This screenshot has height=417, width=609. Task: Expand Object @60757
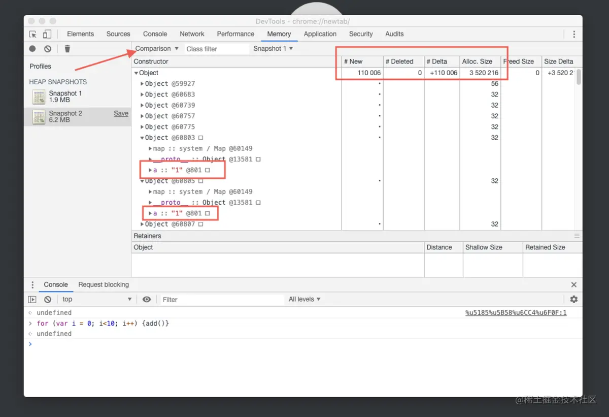click(x=142, y=116)
